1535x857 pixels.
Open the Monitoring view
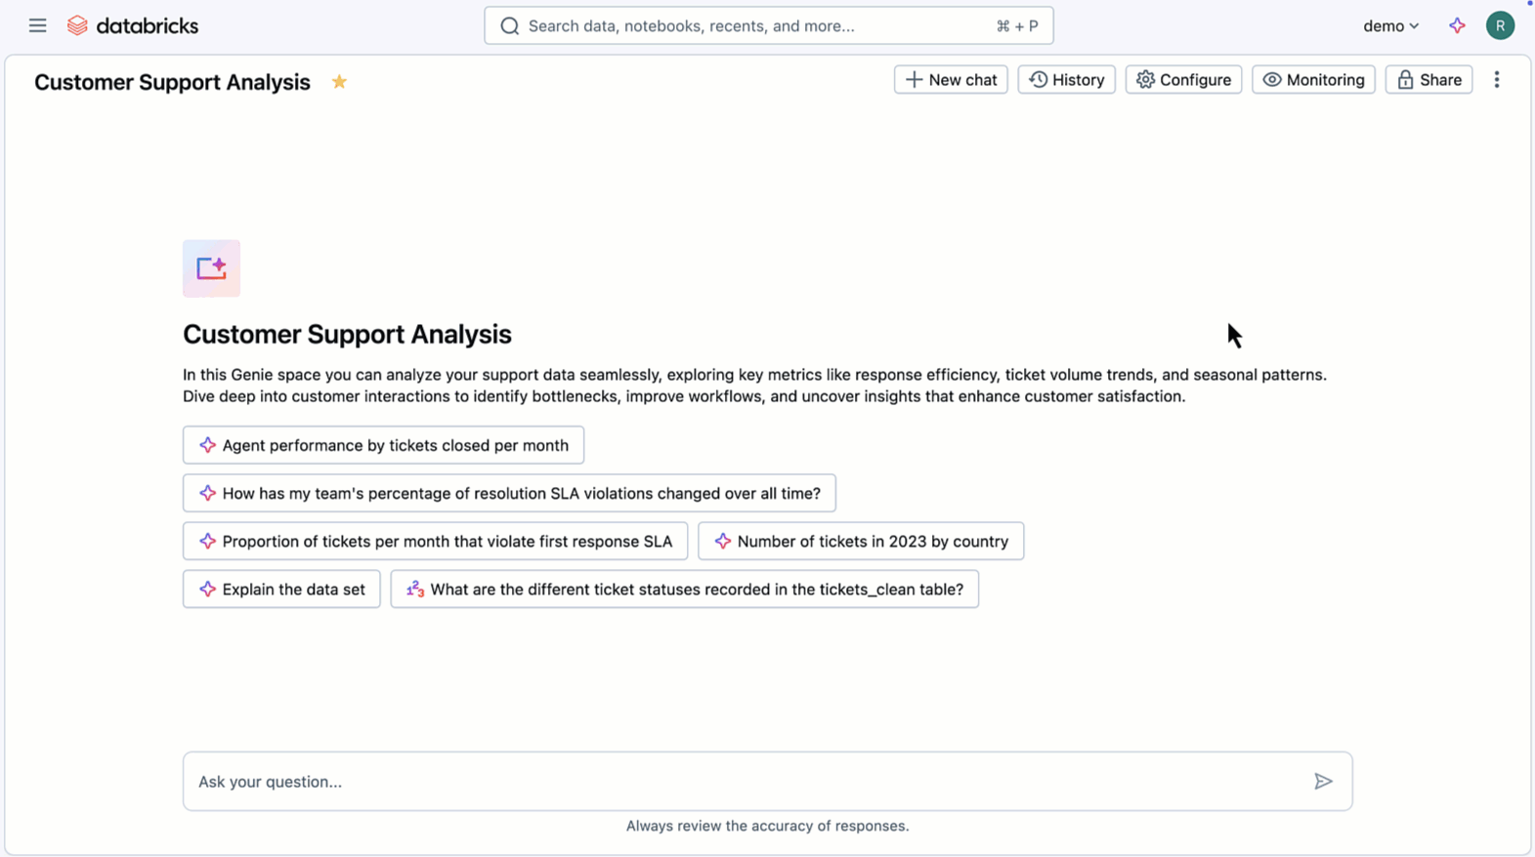[x=1313, y=80]
